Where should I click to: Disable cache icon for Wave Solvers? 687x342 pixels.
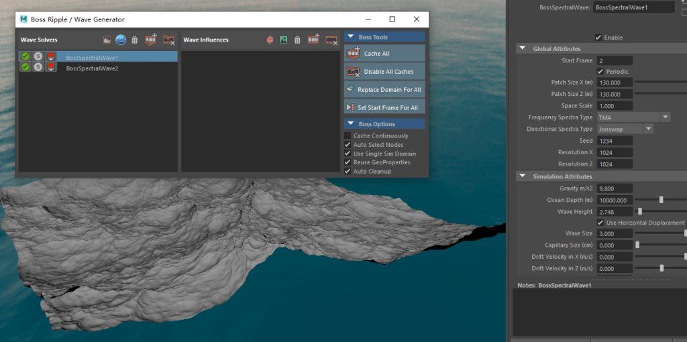[x=168, y=40]
